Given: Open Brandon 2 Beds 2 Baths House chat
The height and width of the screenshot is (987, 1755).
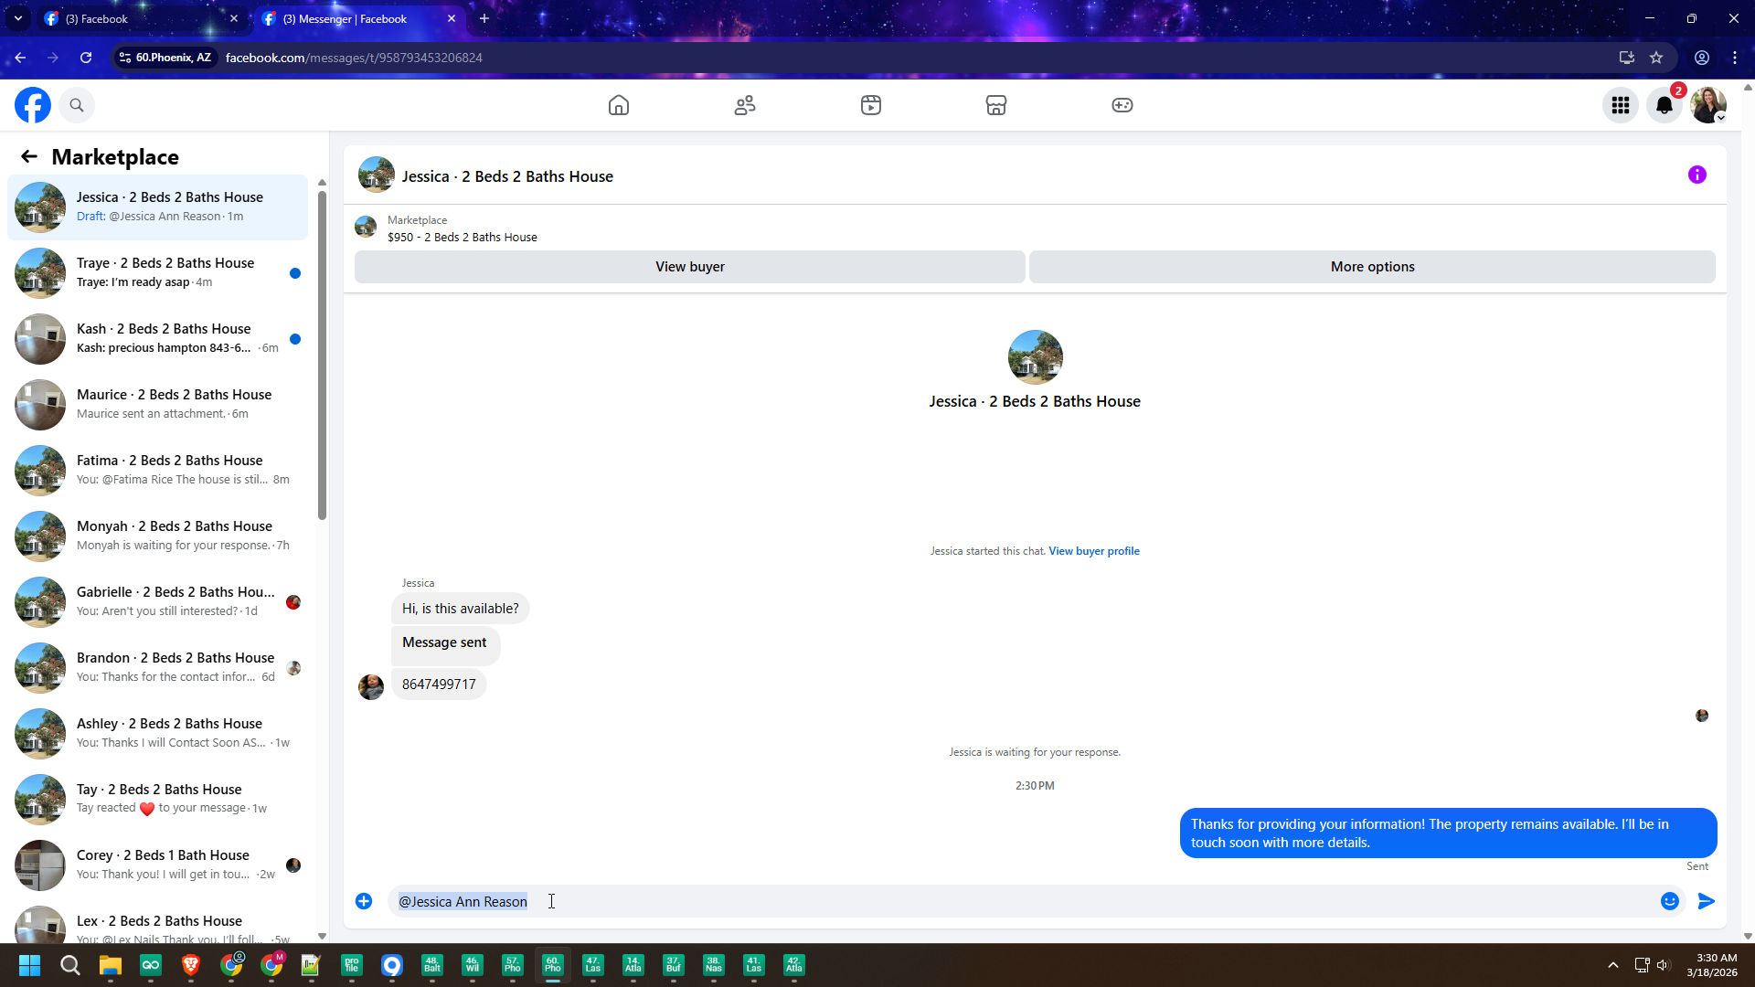Looking at the screenshot, I should click(157, 667).
